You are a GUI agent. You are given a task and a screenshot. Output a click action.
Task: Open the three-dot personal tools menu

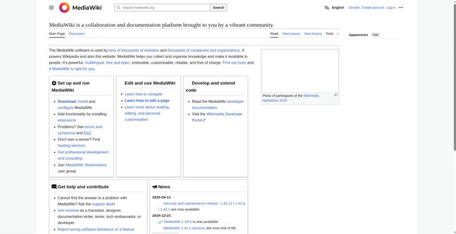point(401,8)
